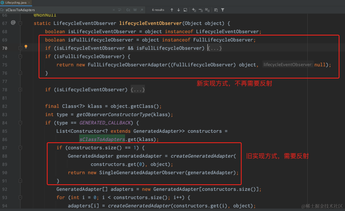Viewport: 345px width, 211px height.
Task: Click the intention lightbulb on line 70
Action: 26,47
